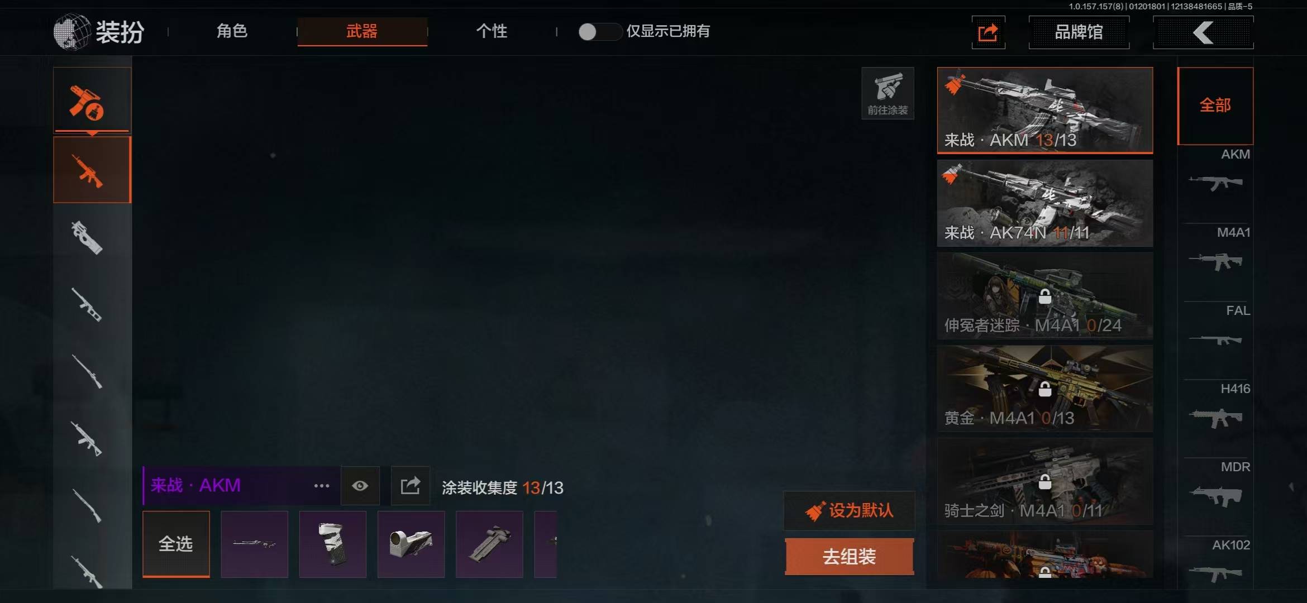Click the orange share icon in top bar
Screen dimensions: 1307x603
tap(988, 32)
